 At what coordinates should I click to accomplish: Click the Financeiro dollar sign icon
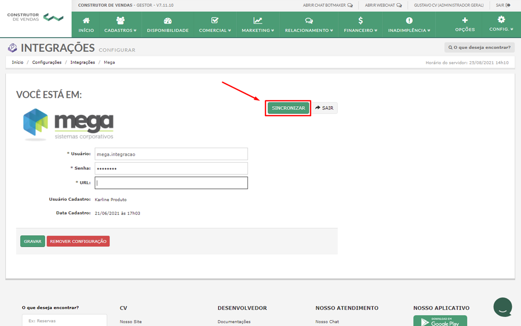pos(360,21)
